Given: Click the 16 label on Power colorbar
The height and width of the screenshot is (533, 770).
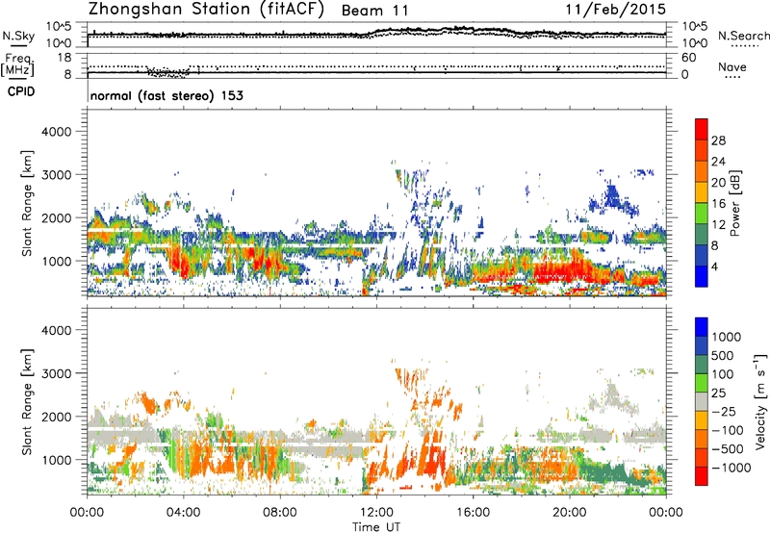Looking at the screenshot, I should tap(717, 204).
